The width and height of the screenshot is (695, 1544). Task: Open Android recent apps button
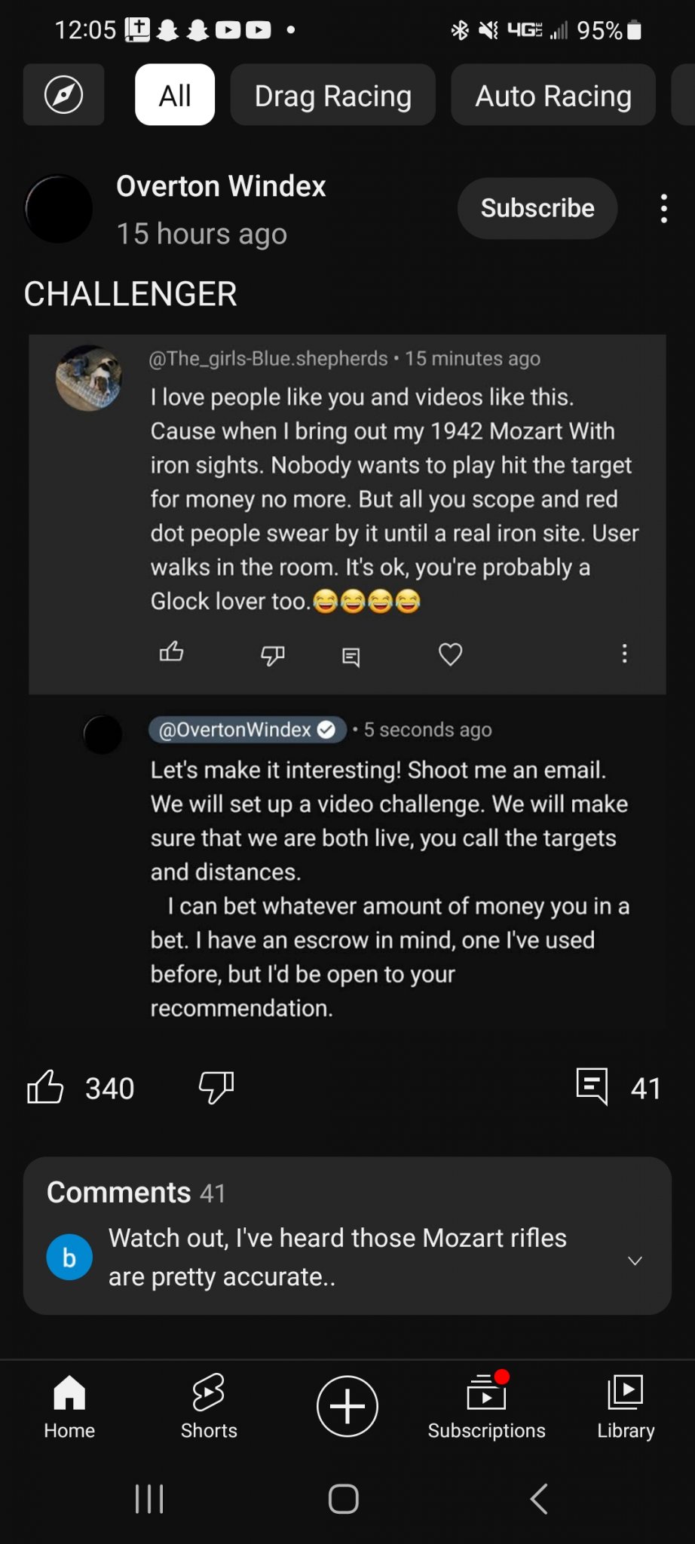click(x=149, y=1499)
